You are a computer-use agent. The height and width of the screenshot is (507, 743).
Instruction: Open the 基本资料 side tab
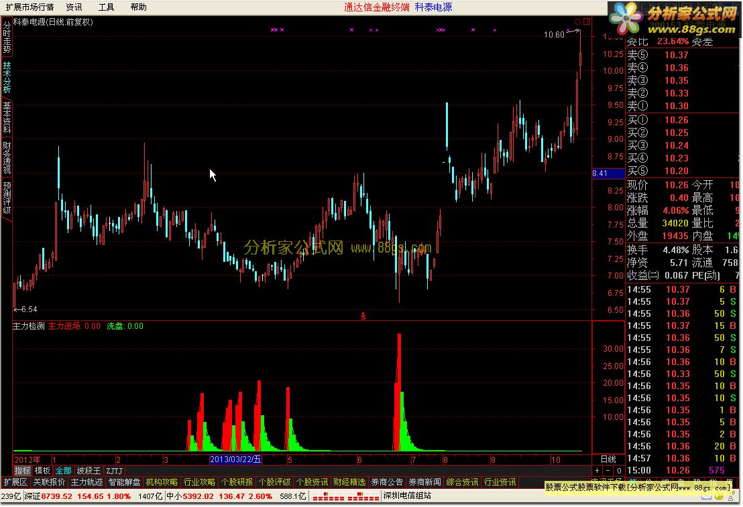pyautogui.click(x=7, y=117)
